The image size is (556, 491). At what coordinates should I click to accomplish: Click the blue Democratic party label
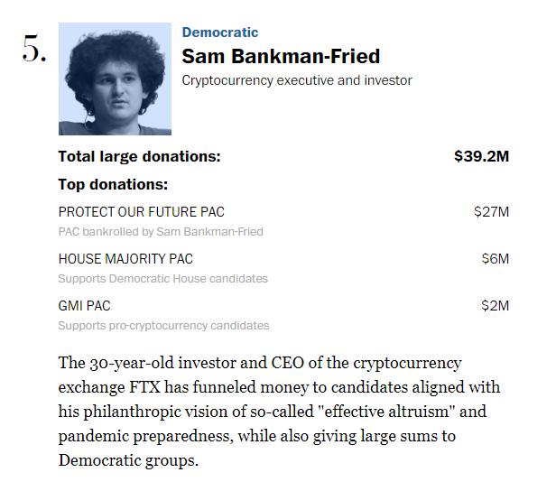pyautogui.click(x=220, y=32)
